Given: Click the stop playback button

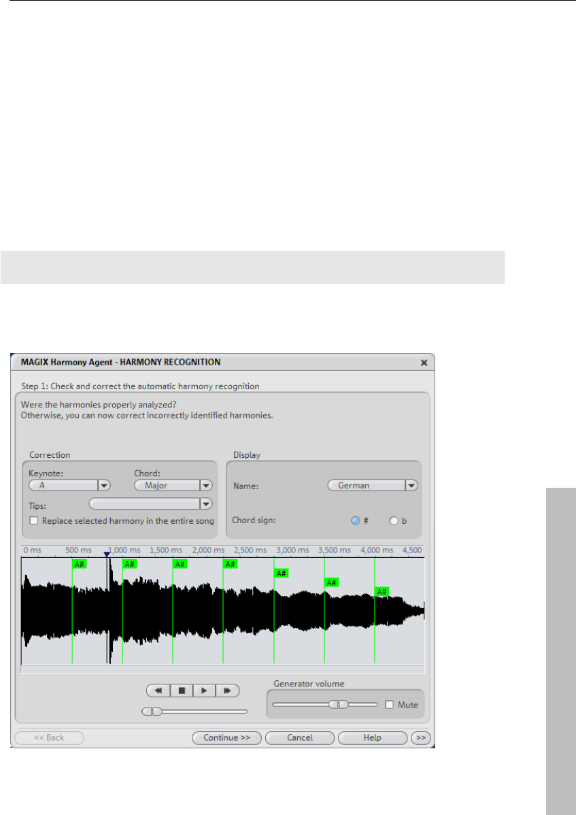Looking at the screenshot, I should pyautogui.click(x=182, y=691).
